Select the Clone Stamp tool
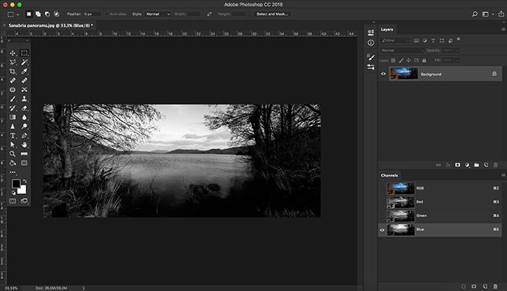507x291 pixels. [x=24, y=99]
